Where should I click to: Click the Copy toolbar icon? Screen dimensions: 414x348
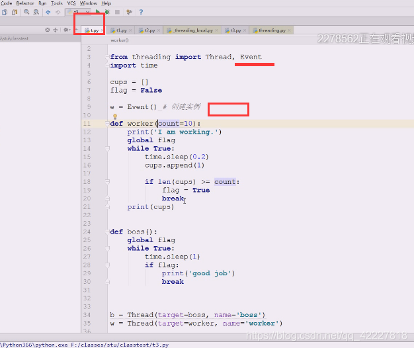point(5,12)
